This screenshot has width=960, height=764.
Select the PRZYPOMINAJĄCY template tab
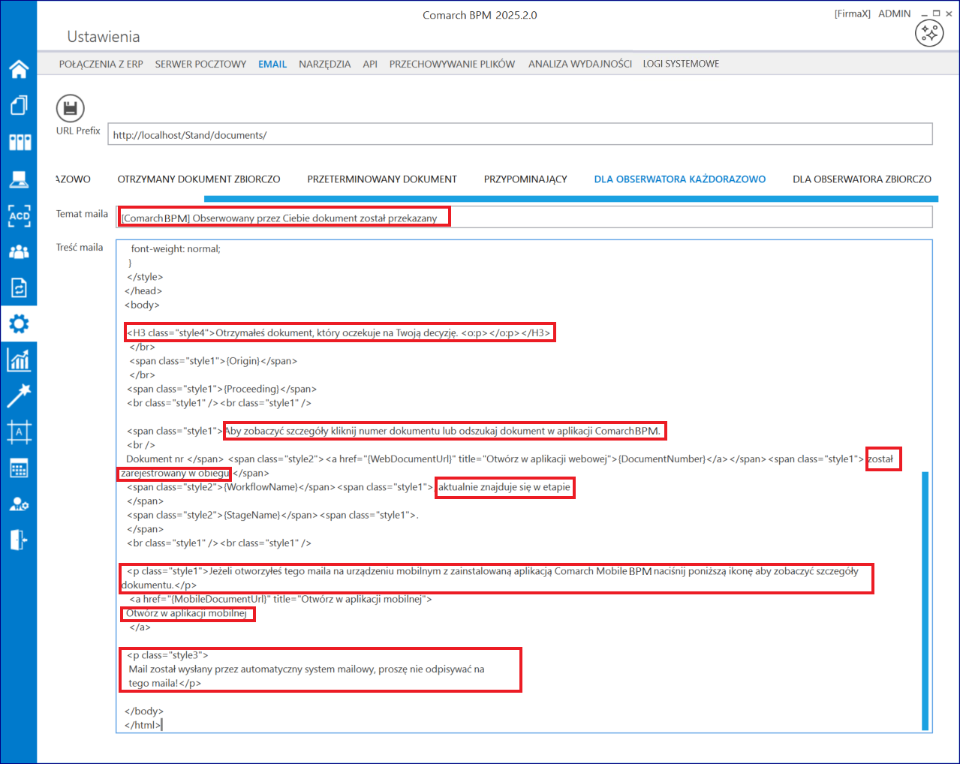click(x=525, y=179)
